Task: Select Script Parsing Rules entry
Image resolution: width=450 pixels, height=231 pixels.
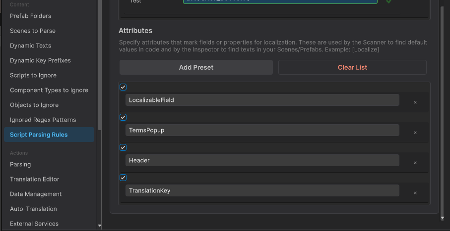Action: click(49, 135)
